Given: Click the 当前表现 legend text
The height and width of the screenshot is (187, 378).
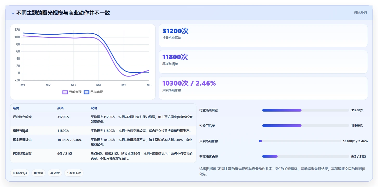Looking at the screenshot, I should click(x=75, y=92).
